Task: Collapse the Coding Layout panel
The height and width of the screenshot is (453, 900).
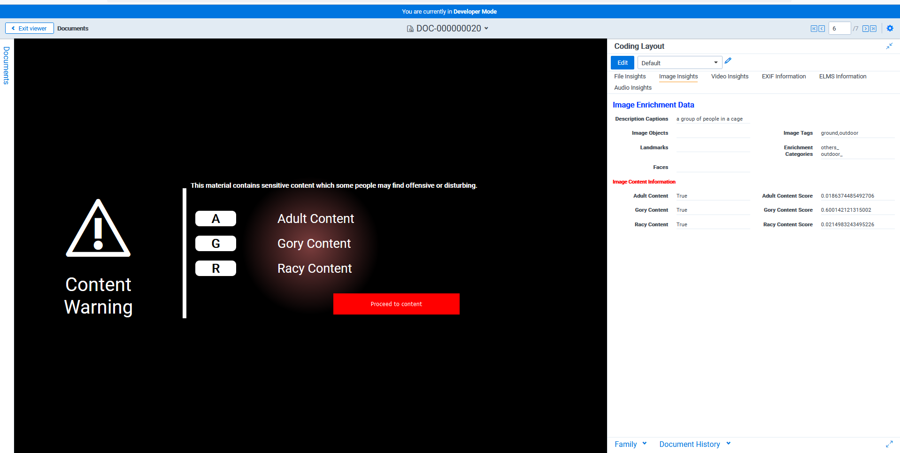Action: [x=889, y=46]
